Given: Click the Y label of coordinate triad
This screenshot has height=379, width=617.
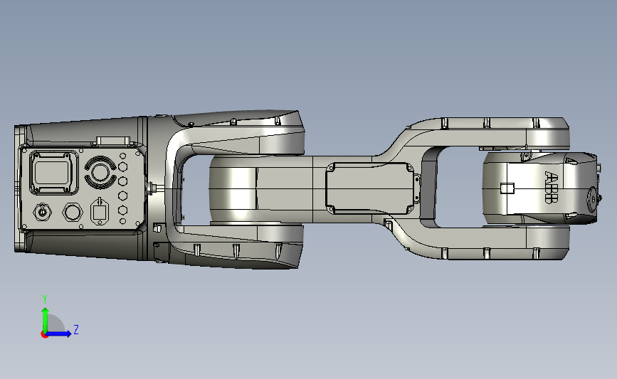Looking at the screenshot, I should click(x=45, y=299).
